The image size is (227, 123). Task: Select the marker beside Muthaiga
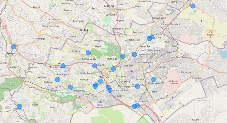click(123, 56)
